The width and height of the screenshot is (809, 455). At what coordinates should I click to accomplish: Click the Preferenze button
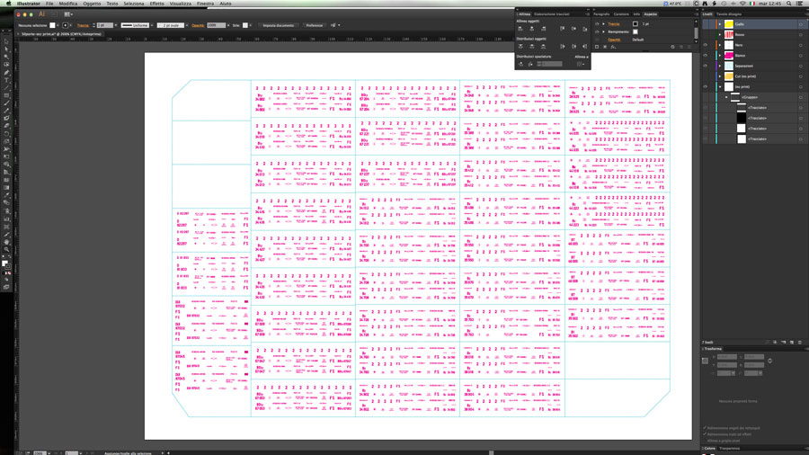tap(314, 25)
